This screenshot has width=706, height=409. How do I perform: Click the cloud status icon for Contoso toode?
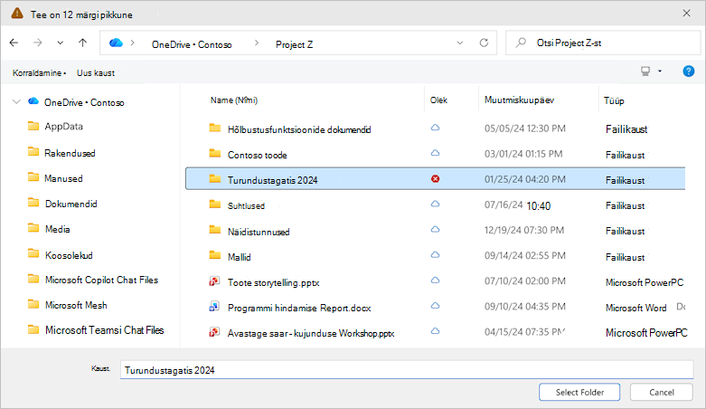(435, 153)
